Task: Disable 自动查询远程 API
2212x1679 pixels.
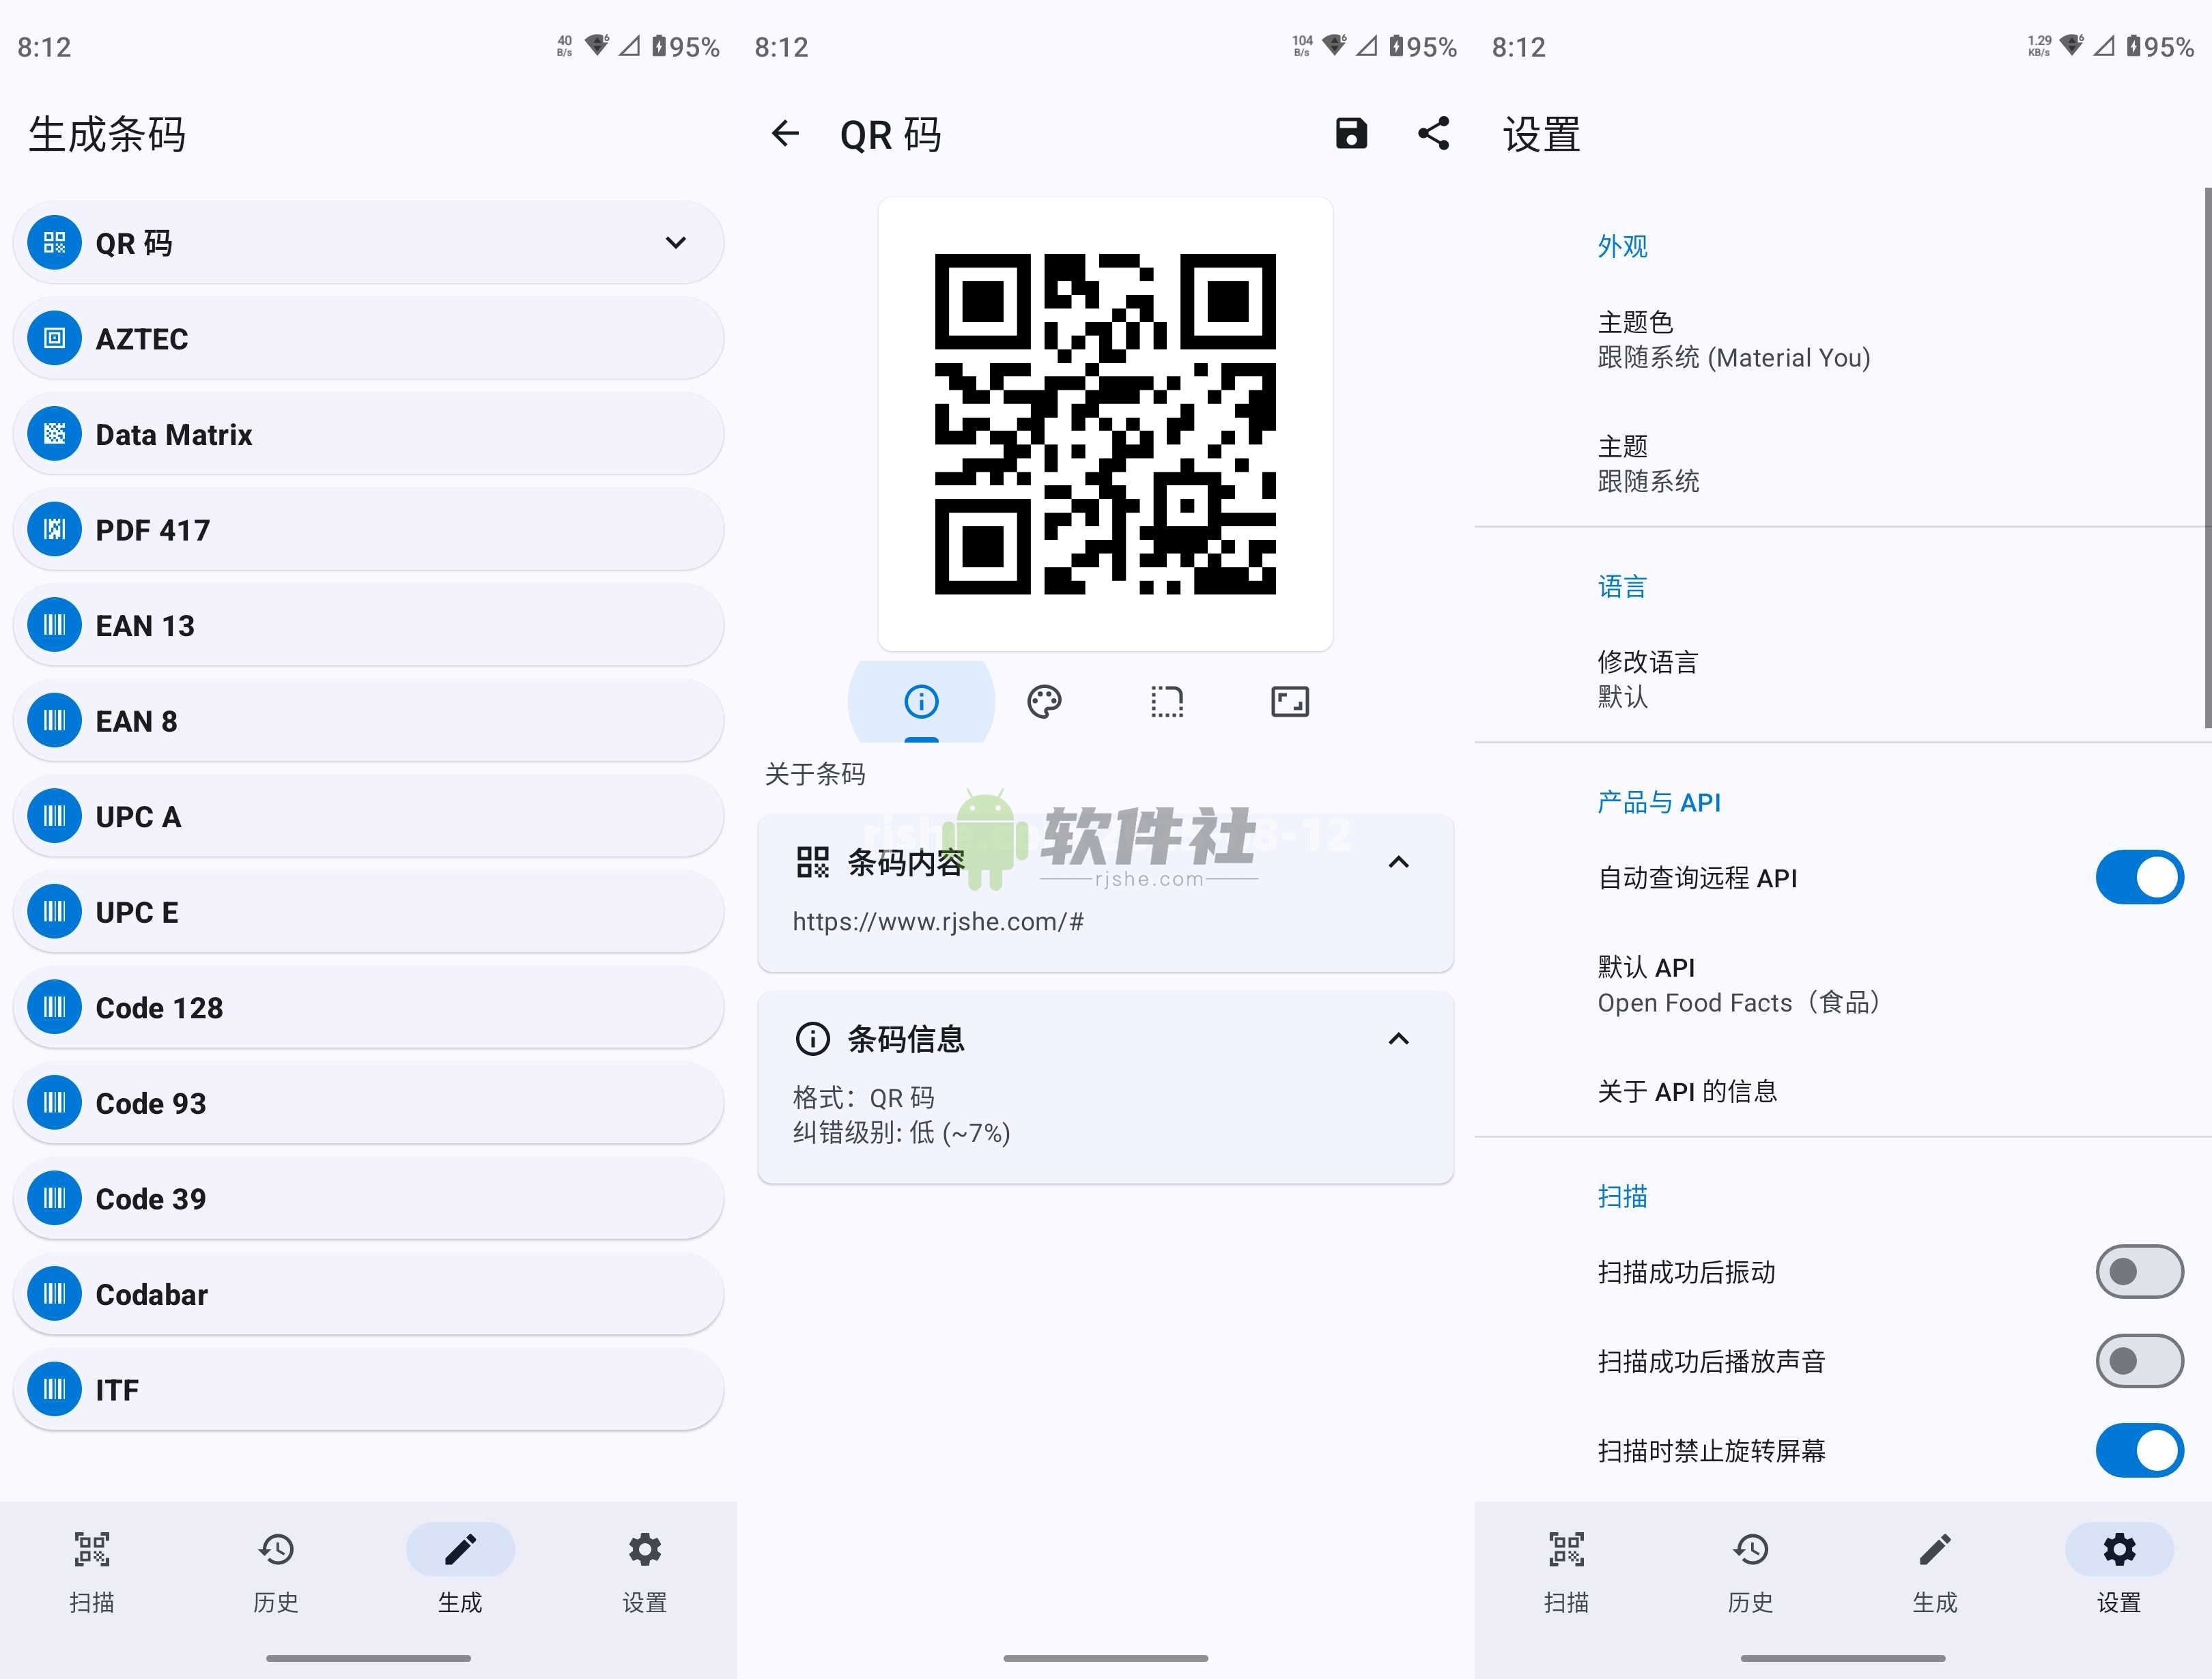Action: click(x=2139, y=877)
